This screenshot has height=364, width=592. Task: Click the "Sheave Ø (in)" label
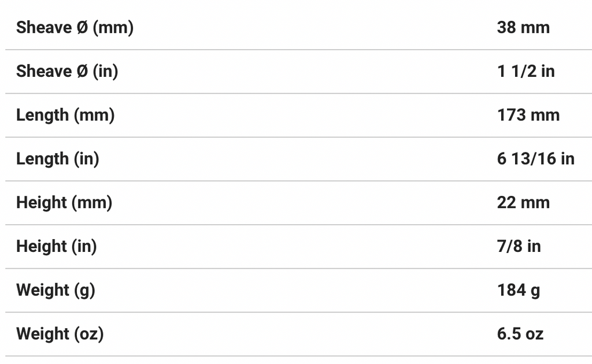pos(67,71)
